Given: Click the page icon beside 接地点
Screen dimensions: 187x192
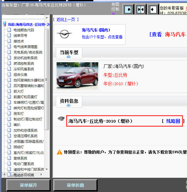Looking at the screenshot, I should (x=9, y=41).
